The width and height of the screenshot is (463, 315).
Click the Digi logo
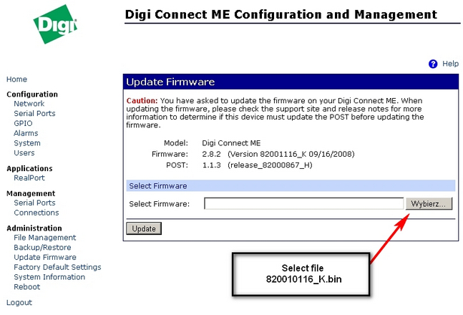[x=55, y=24]
